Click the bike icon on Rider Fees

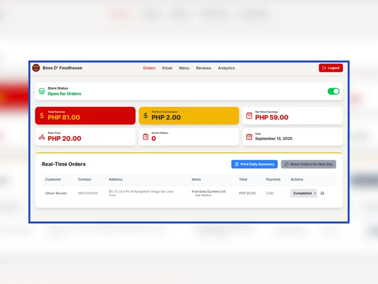(x=42, y=137)
